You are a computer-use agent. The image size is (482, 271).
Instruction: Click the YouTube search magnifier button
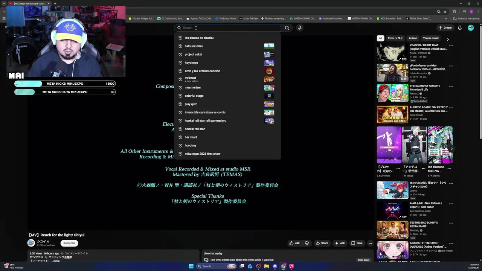tap(287, 27)
